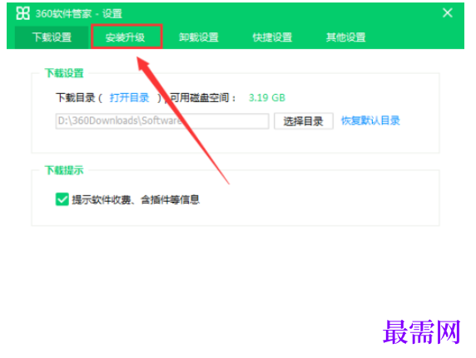This screenshot has height=358, width=476.
Task: Click the 打开目录 link
Action: click(x=129, y=98)
